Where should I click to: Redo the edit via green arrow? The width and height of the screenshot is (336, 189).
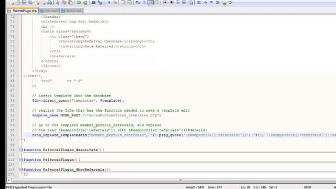(85, 3)
